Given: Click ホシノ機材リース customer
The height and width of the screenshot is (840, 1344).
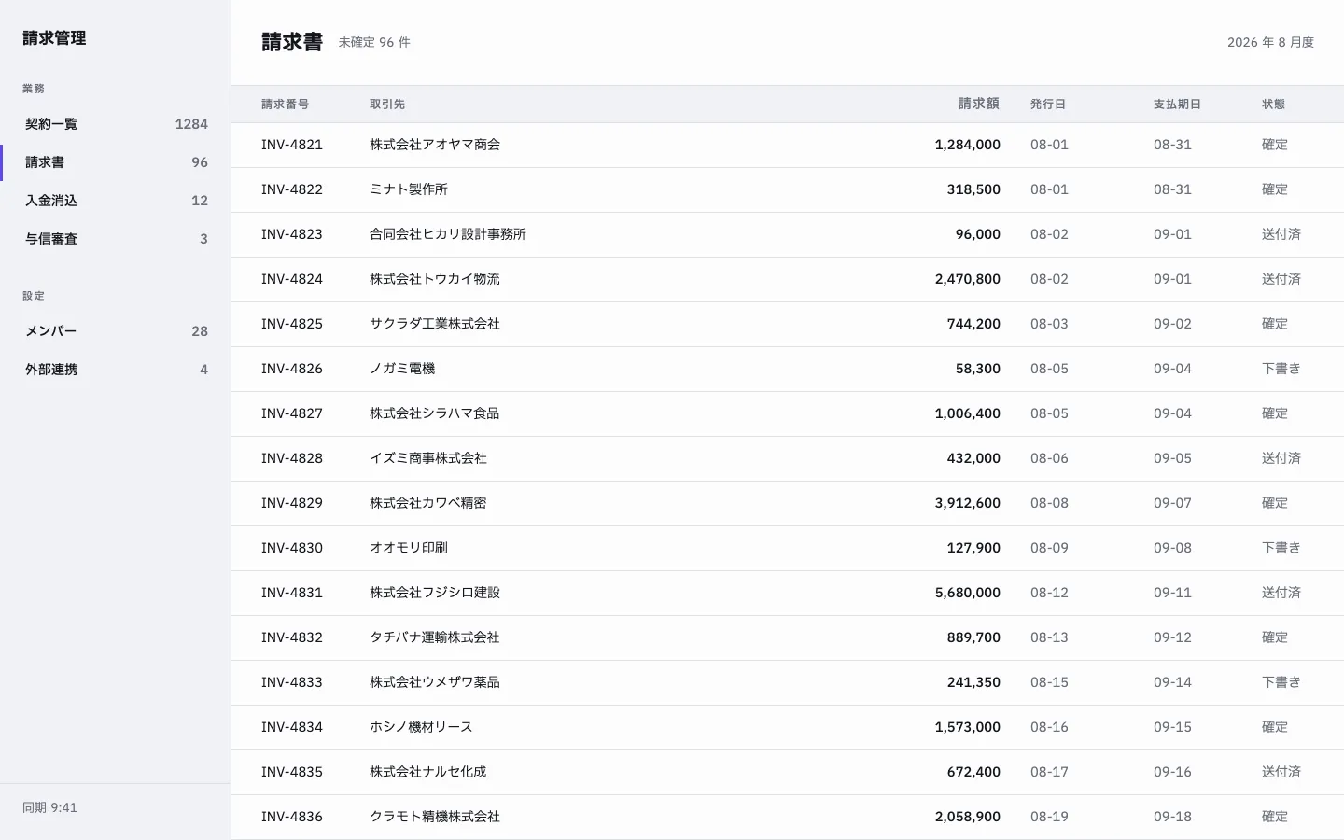Looking at the screenshot, I should (421, 727).
